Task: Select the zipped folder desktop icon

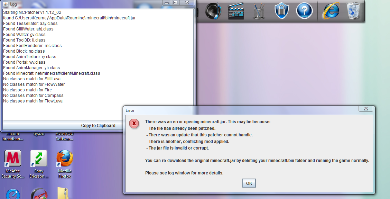Action: (62, 193)
